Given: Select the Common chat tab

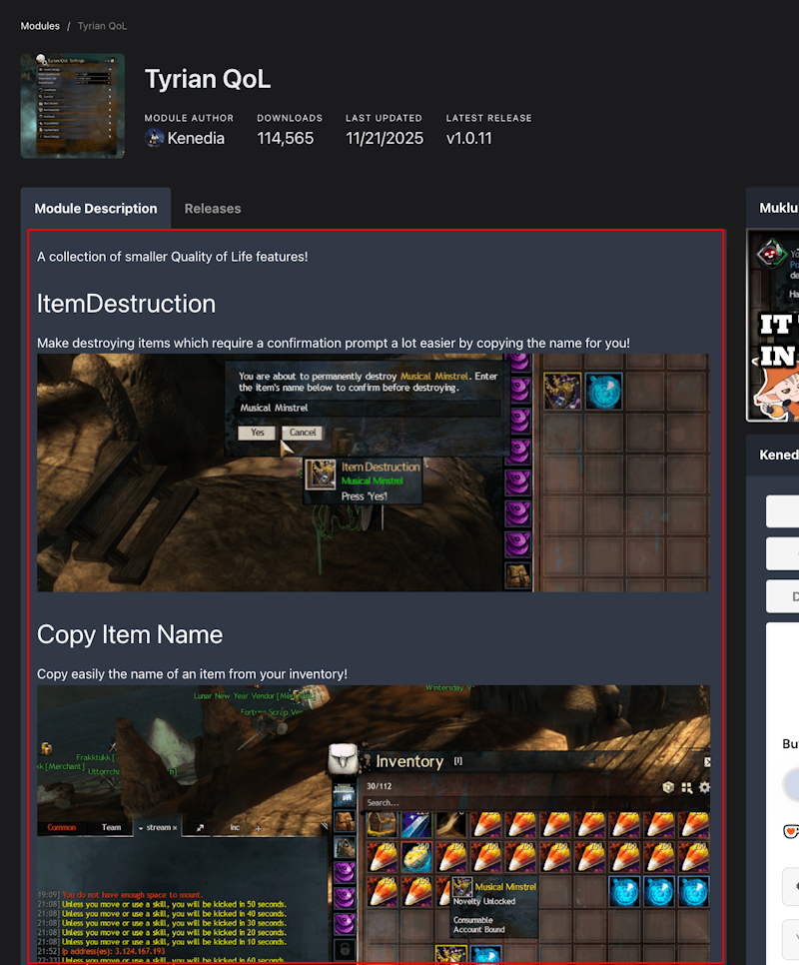Looking at the screenshot, I should (61, 827).
